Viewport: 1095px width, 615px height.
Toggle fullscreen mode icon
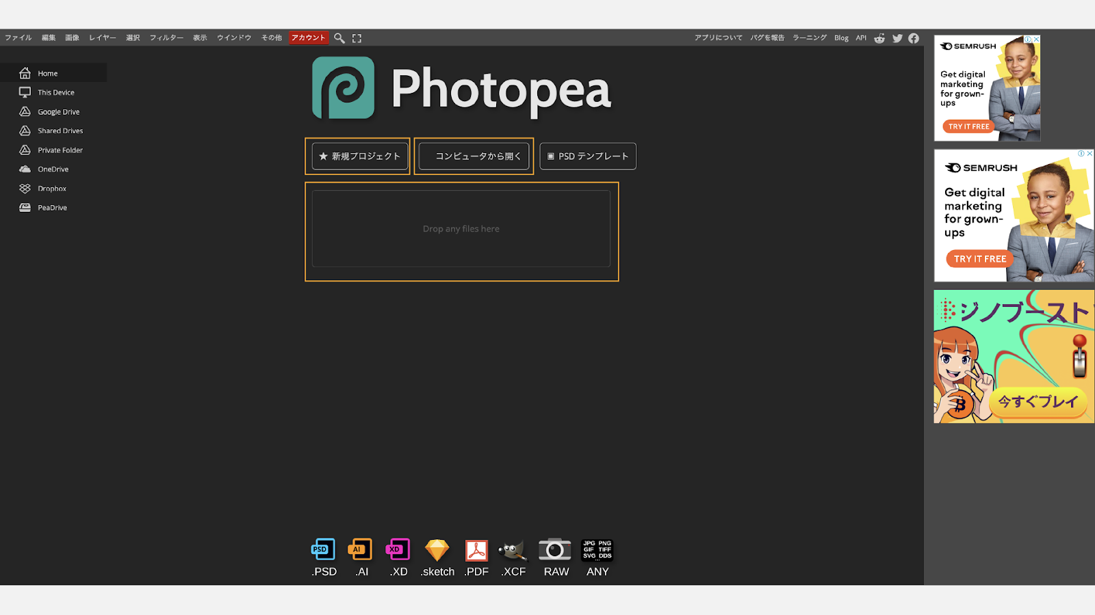(x=357, y=38)
